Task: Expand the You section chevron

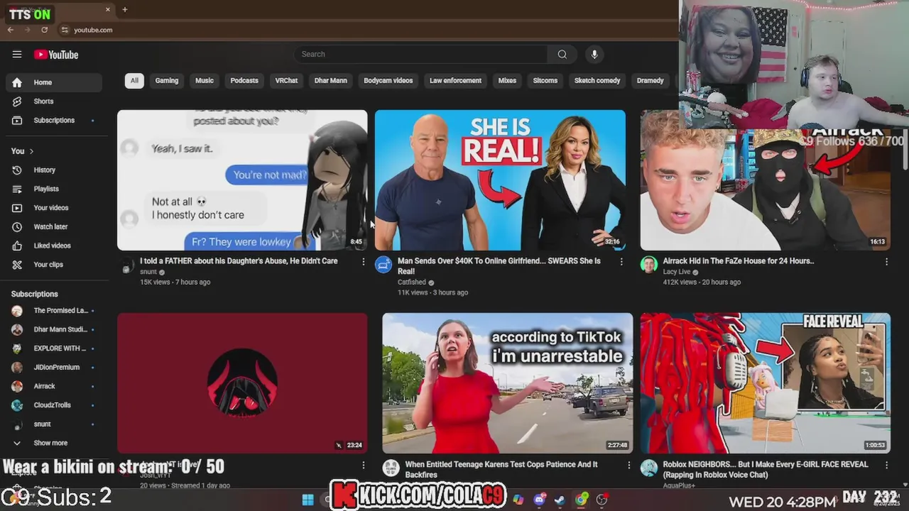Action: pos(31,151)
